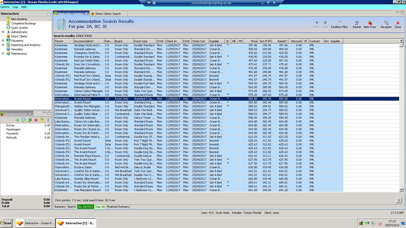Maximize the Booking contents panel
Viewport: 406px width, 228px height.
point(49,113)
